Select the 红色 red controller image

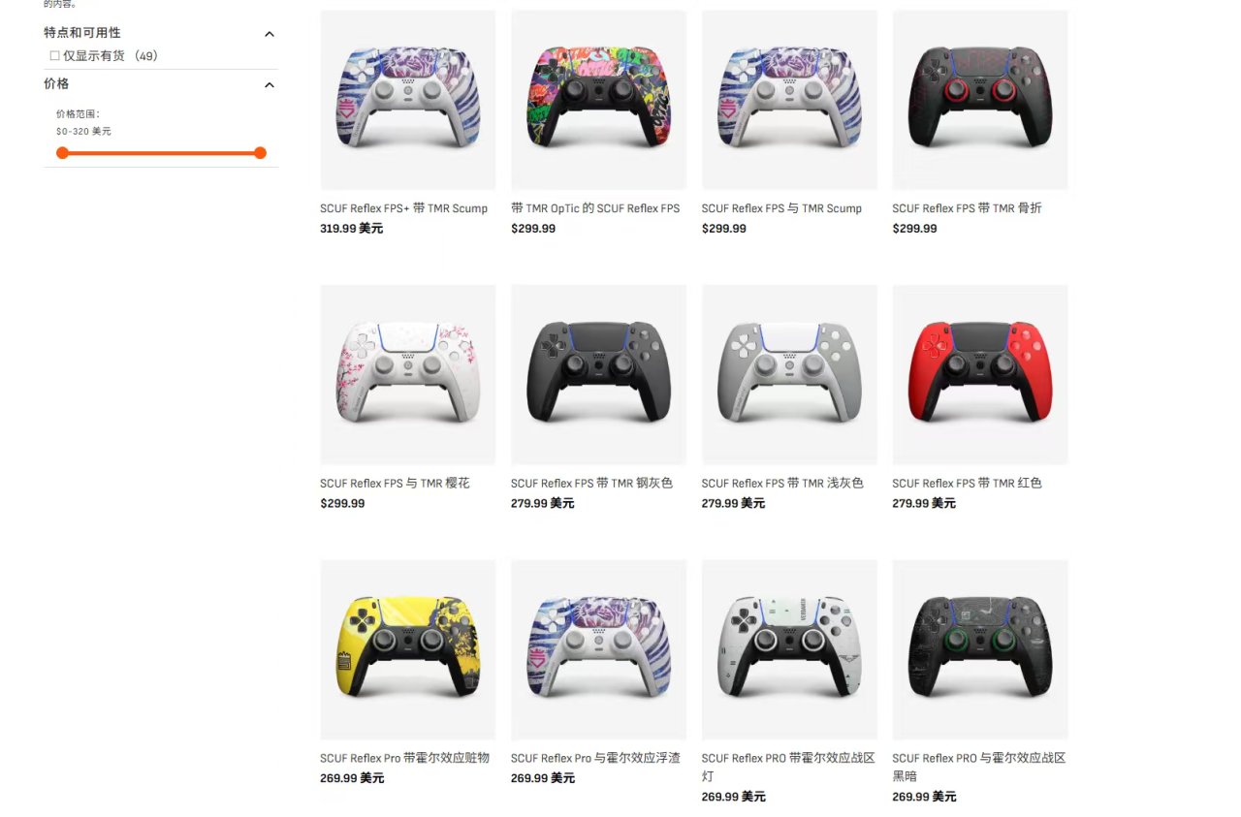coord(980,374)
